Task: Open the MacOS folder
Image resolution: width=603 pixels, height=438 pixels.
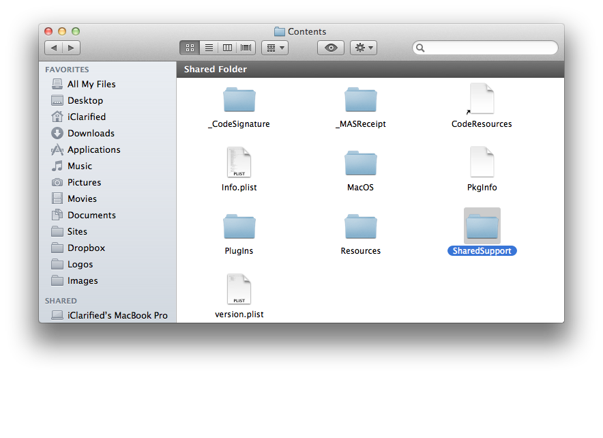Action: point(360,163)
